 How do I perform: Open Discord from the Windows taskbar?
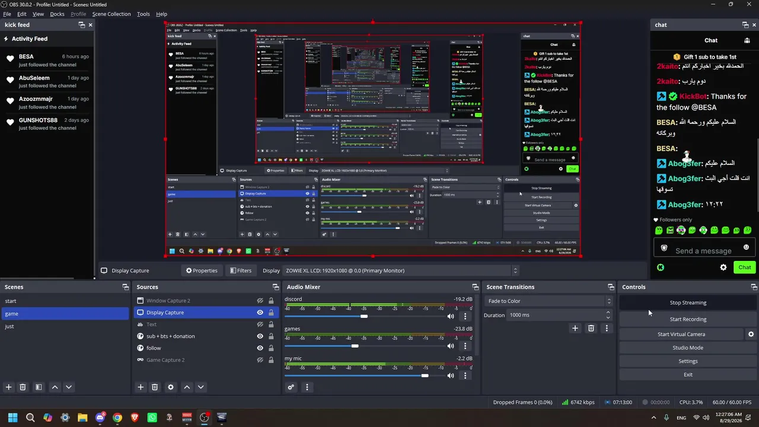click(x=100, y=418)
